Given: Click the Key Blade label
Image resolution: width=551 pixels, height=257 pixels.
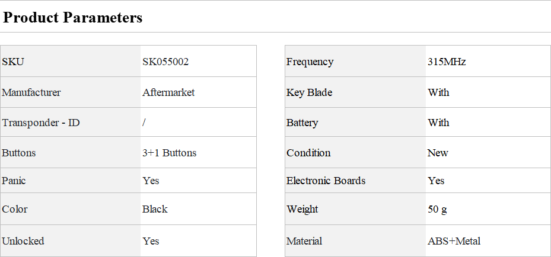Looking at the screenshot, I should click(x=309, y=92).
